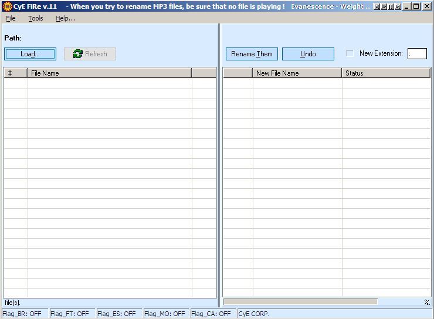Open the File menu
The image size is (434, 319).
[11, 18]
